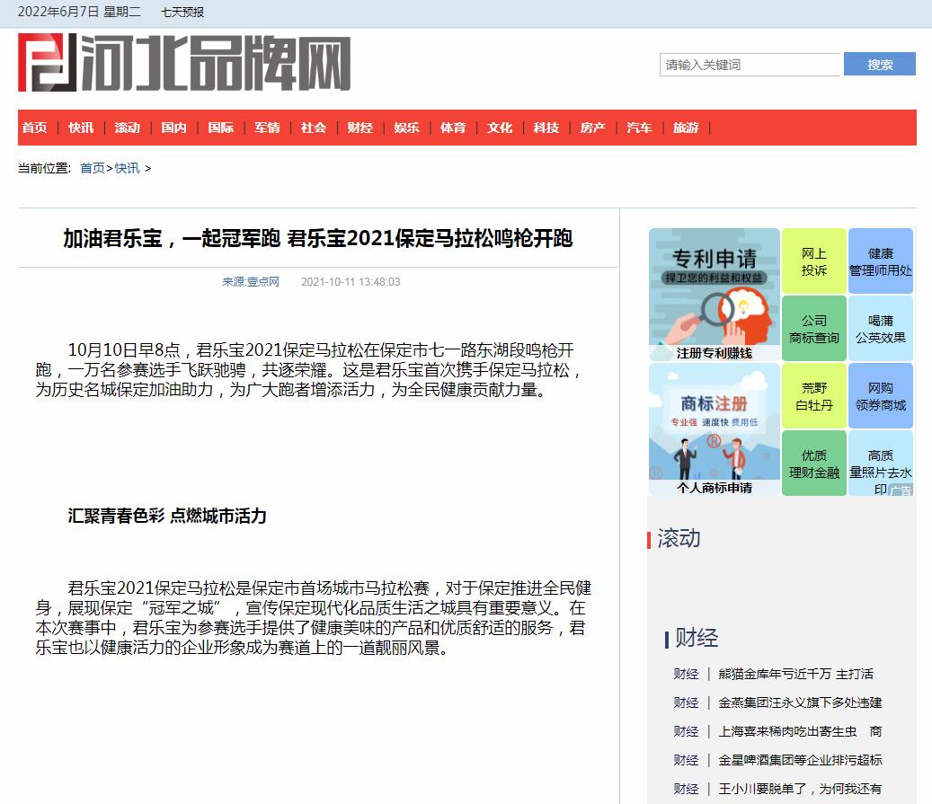
Task: Select 滚动 in the navigation bar
Action: click(128, 128)
